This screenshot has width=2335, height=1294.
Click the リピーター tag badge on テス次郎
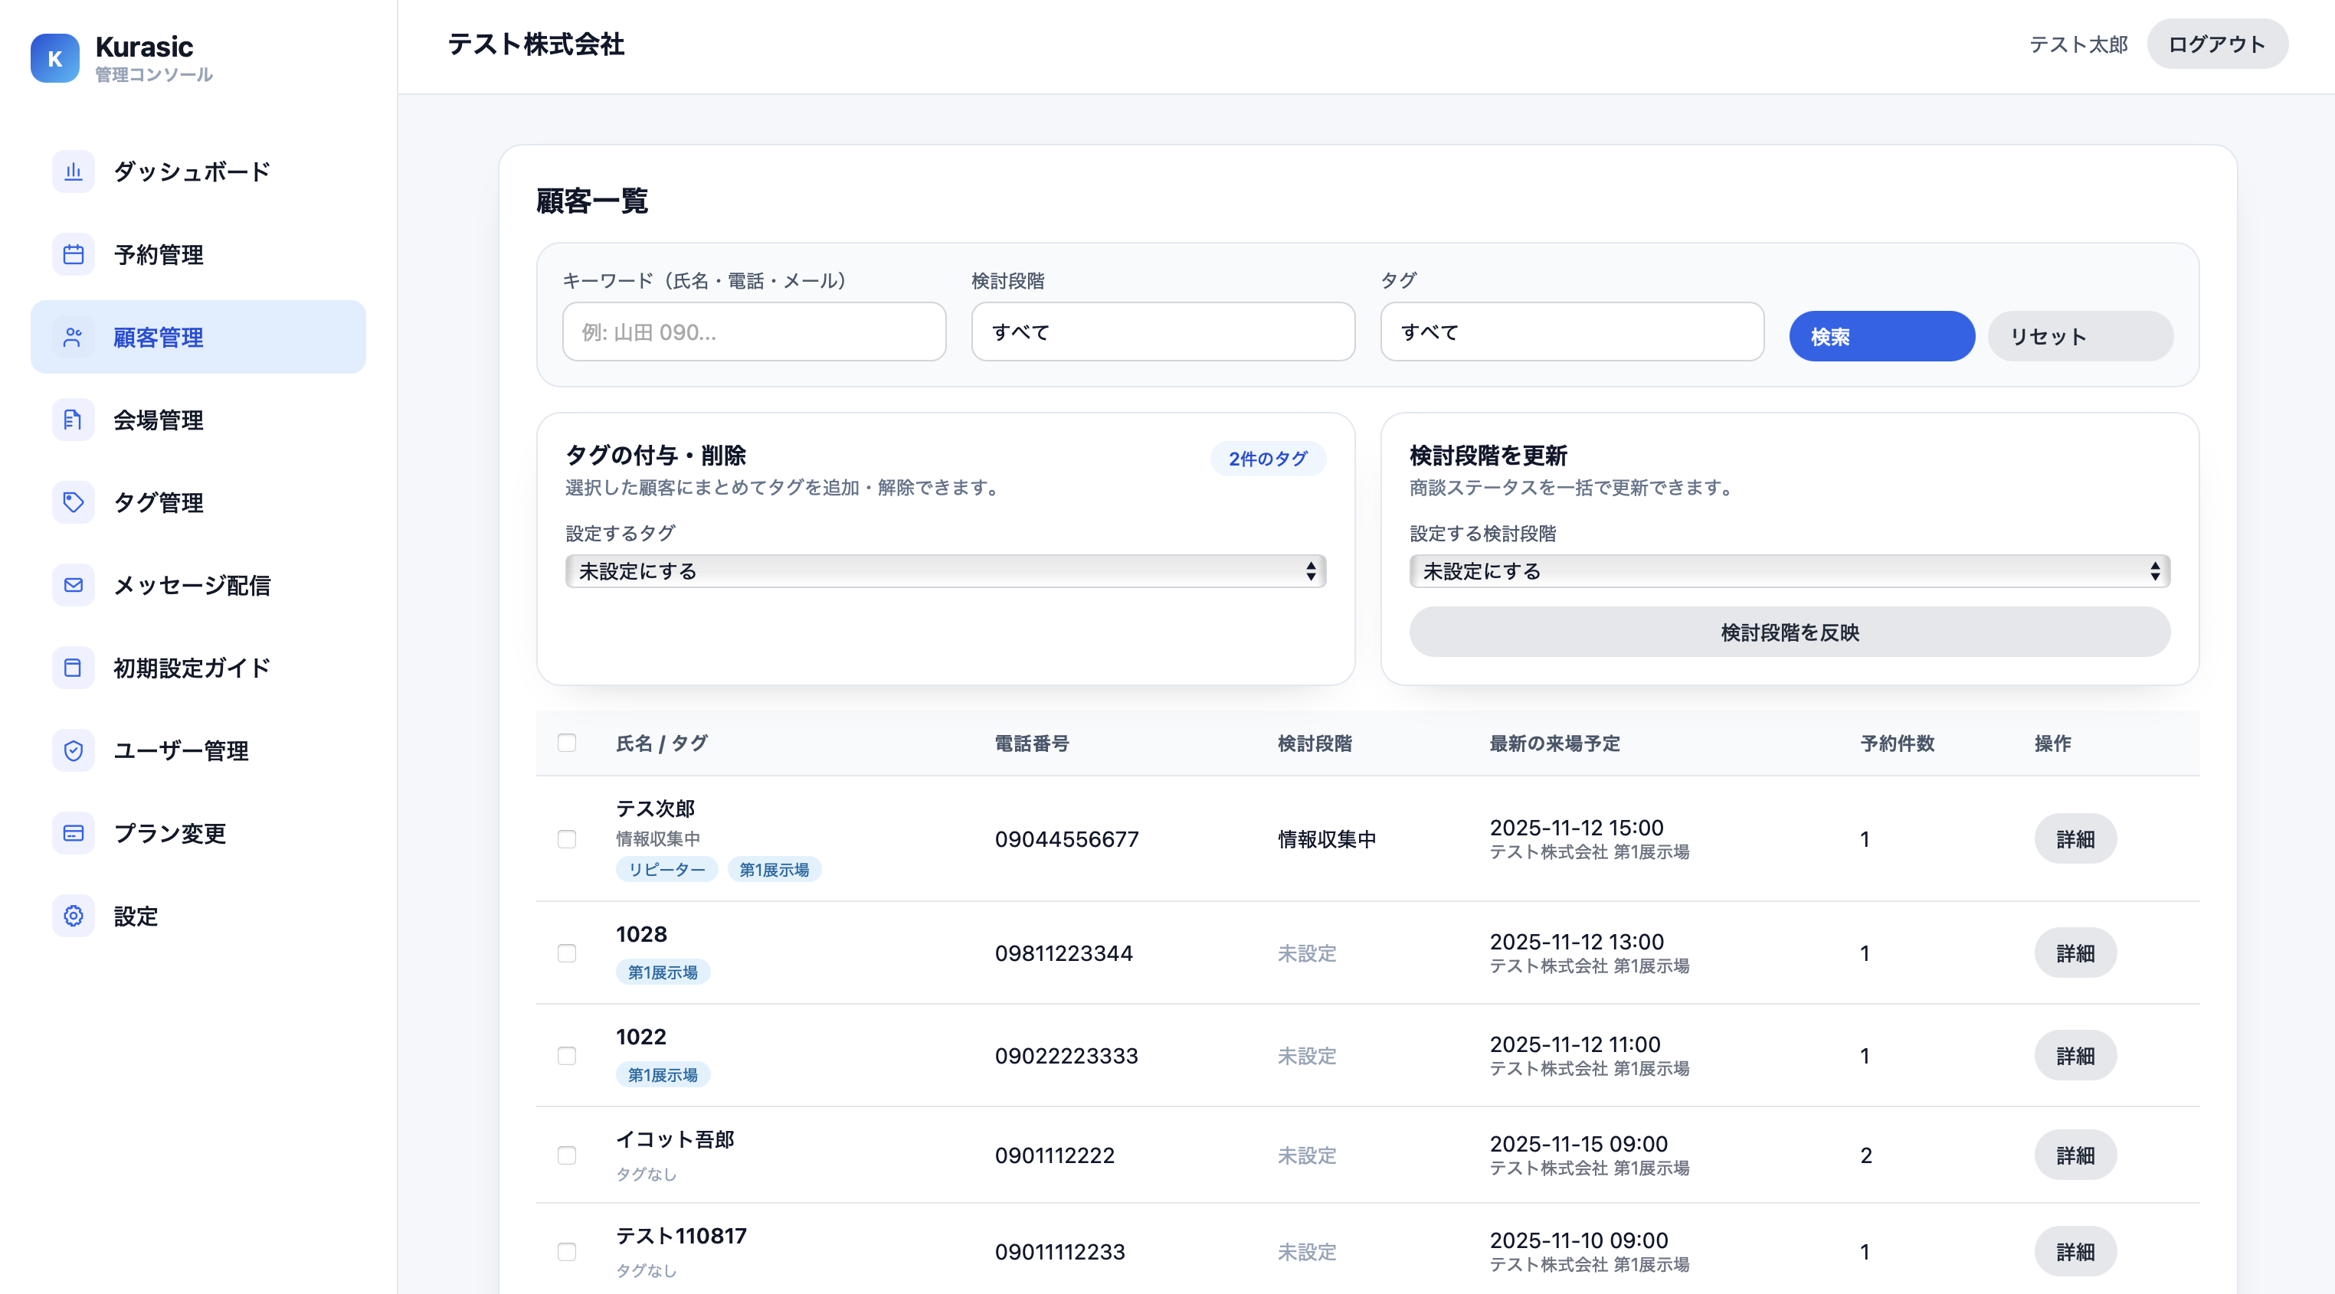667,869
